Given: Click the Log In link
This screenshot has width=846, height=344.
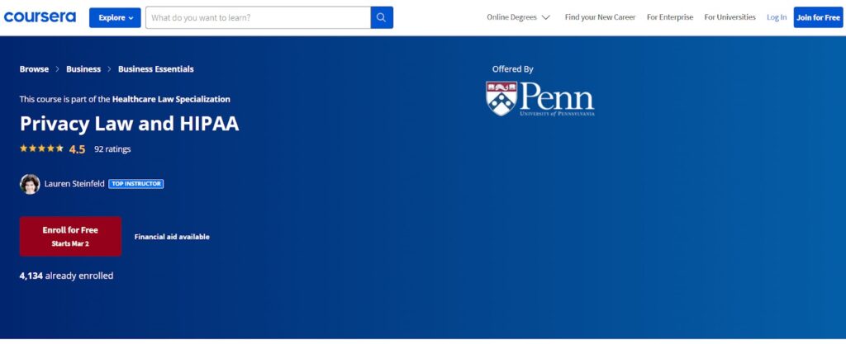Looking at the screenshot, I should (x=777, y=17).
